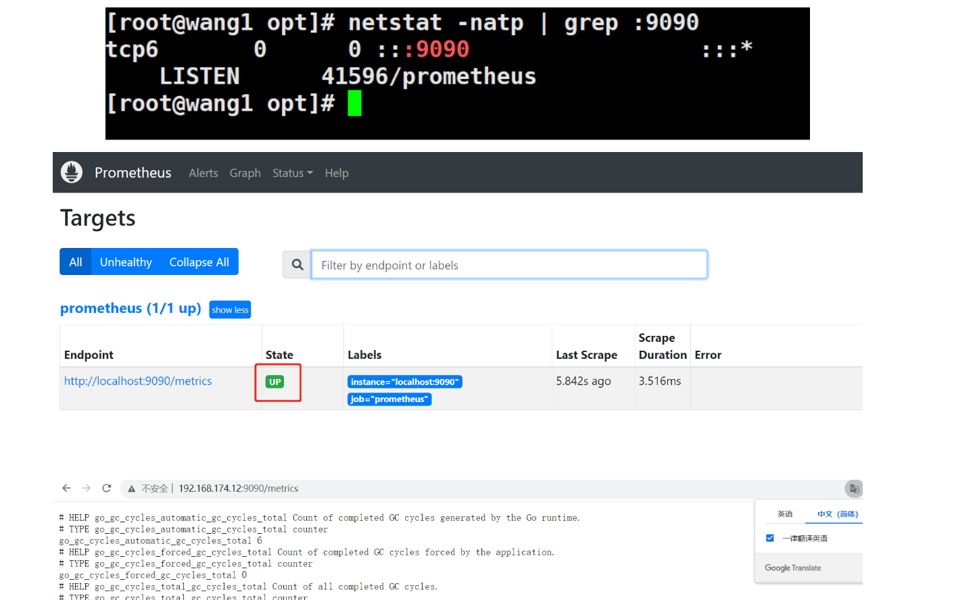Open the Help menu item
The image size is (956, 600).
(337, 173)
